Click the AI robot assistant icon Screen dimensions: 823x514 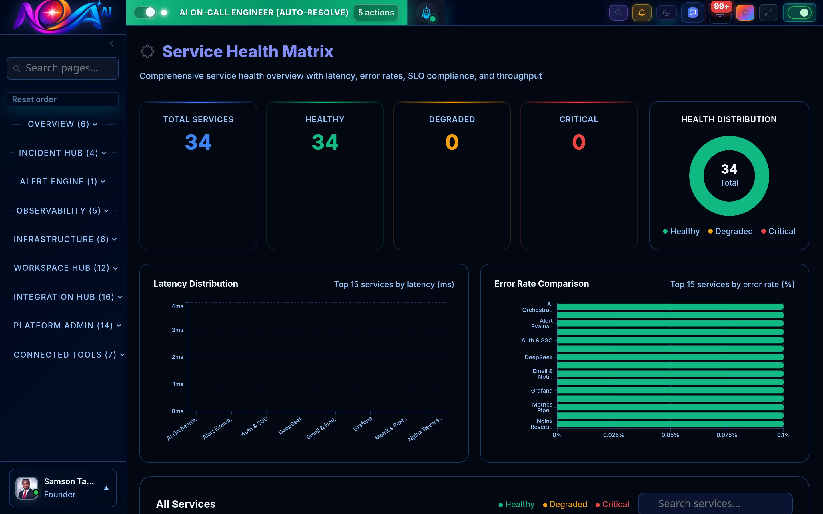pos(426,13)
